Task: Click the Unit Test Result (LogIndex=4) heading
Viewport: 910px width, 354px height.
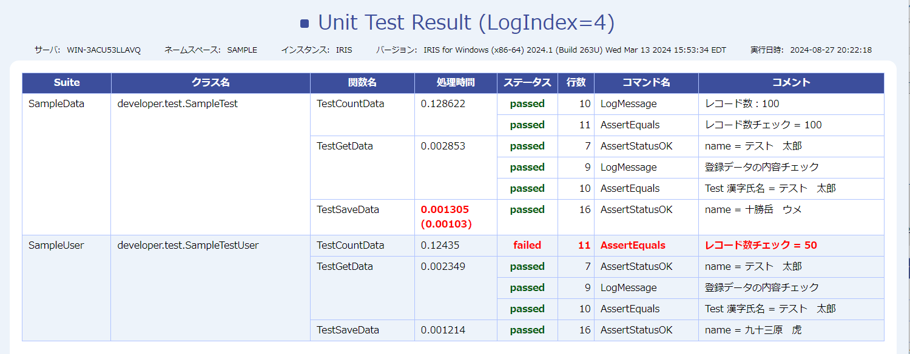Action: (x=466, y=22)
